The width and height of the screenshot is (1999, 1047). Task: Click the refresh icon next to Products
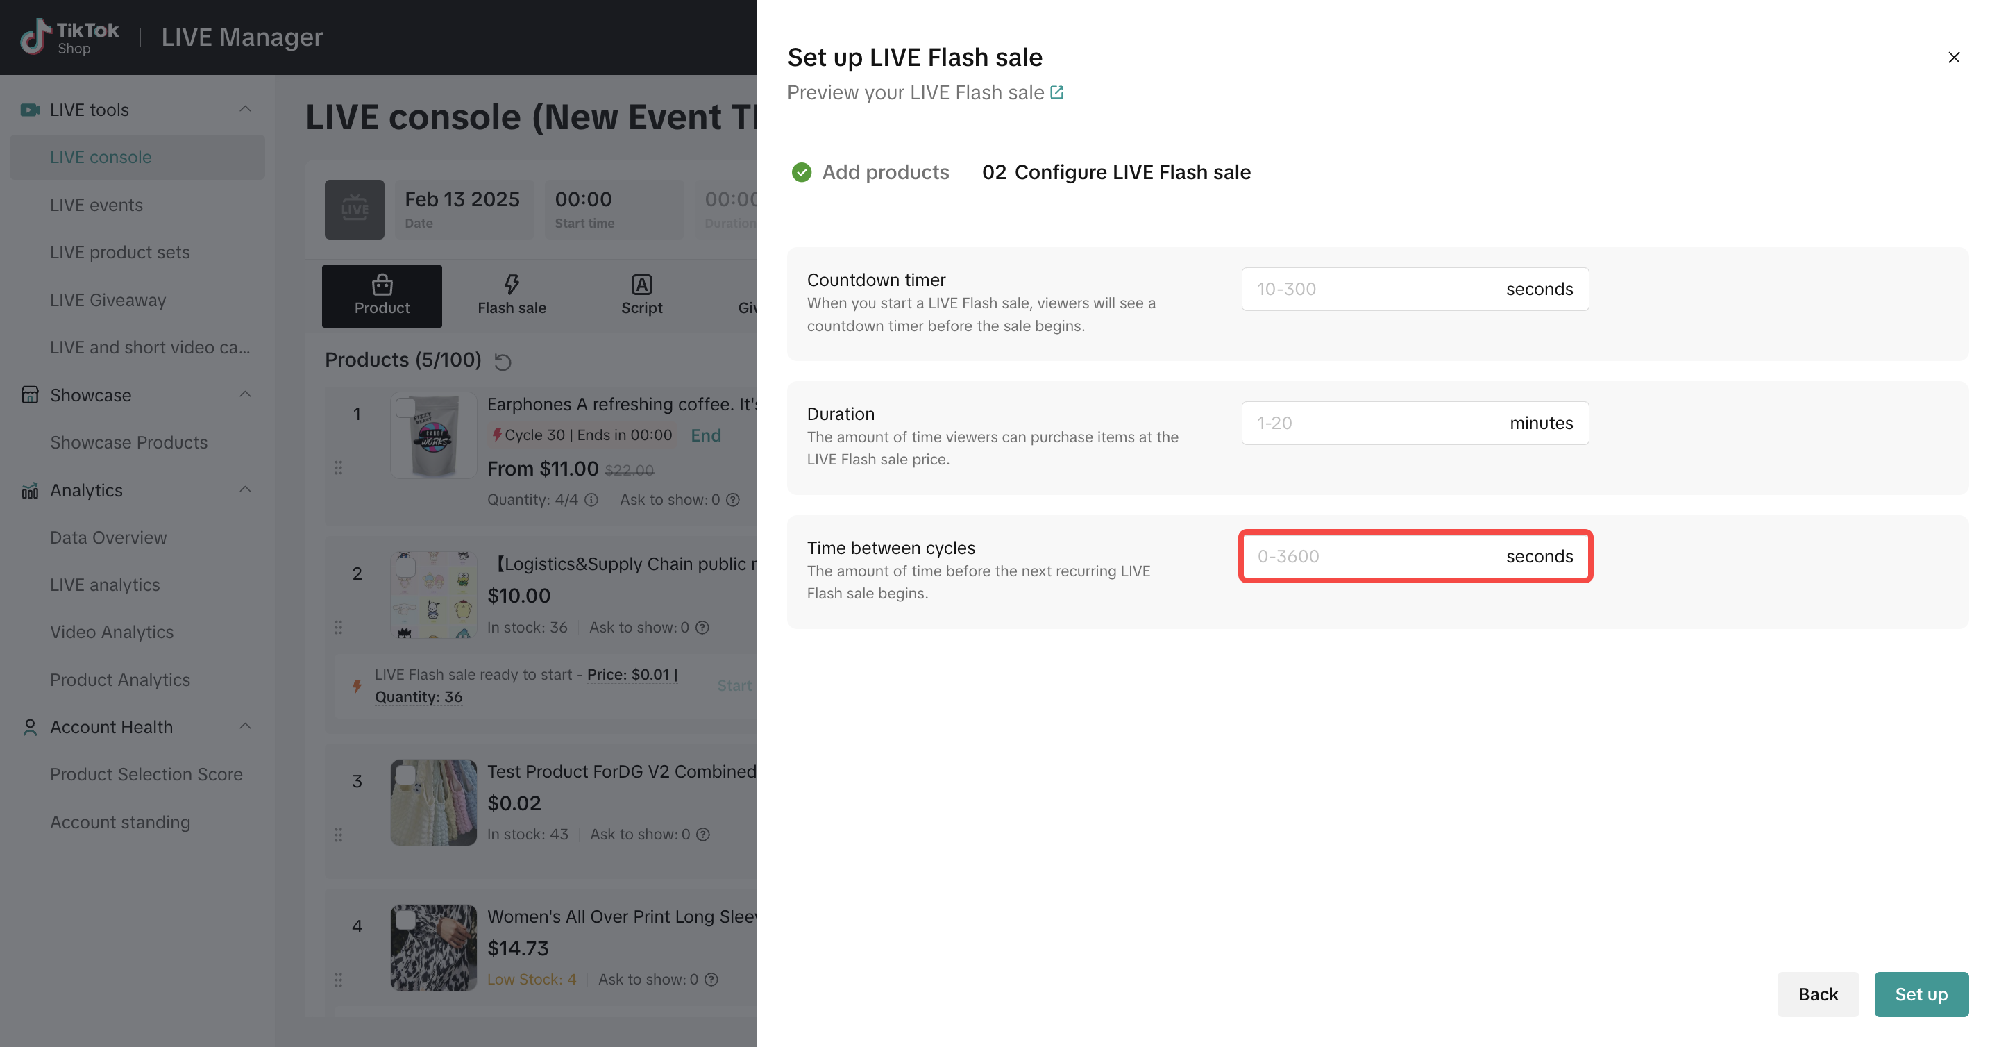point(503,362)
